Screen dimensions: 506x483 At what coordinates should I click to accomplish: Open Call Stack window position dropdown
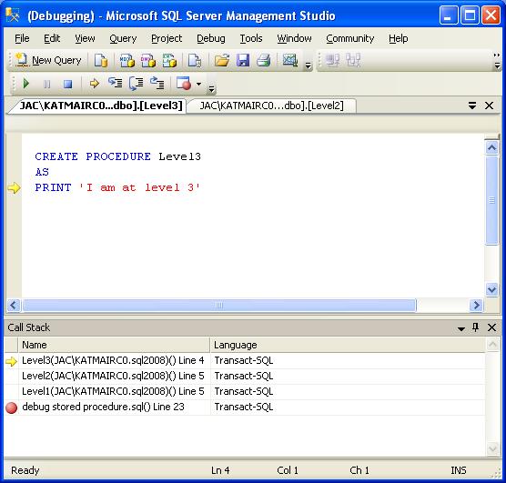click(461, 328)
